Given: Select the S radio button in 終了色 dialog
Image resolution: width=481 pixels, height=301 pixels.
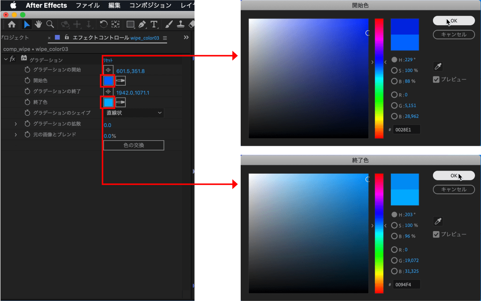Looking at the screenshot, I should 394,225.
